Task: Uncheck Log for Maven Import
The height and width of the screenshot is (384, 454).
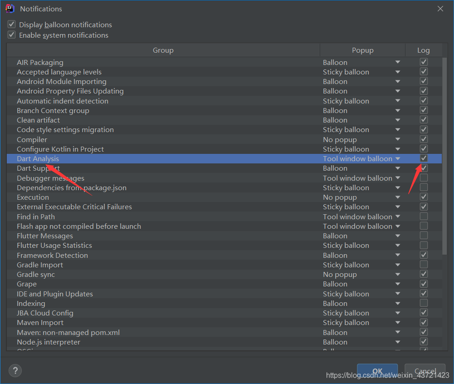Action: [424, 322]
